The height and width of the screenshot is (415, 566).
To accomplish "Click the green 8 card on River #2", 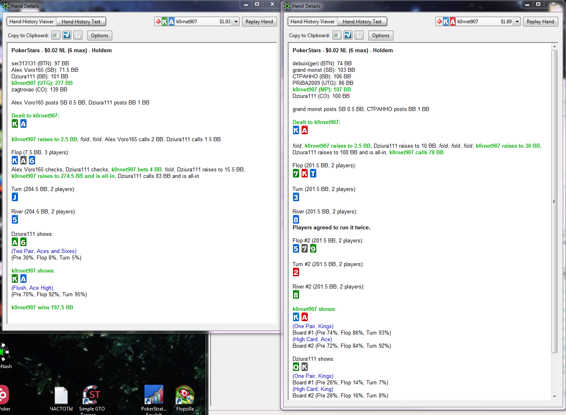I will click(x=296, y=295).
